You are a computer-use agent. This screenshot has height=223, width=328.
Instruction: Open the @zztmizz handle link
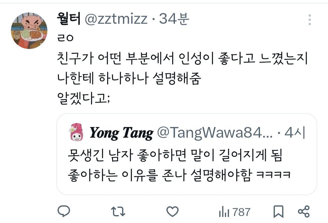pos(116,19)
